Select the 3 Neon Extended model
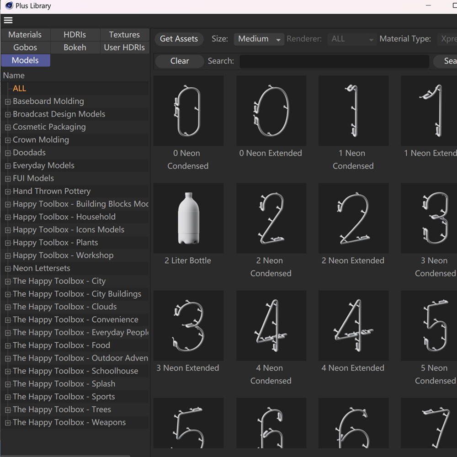The width and height of the screenshot is (457, 457). [188, 325]
